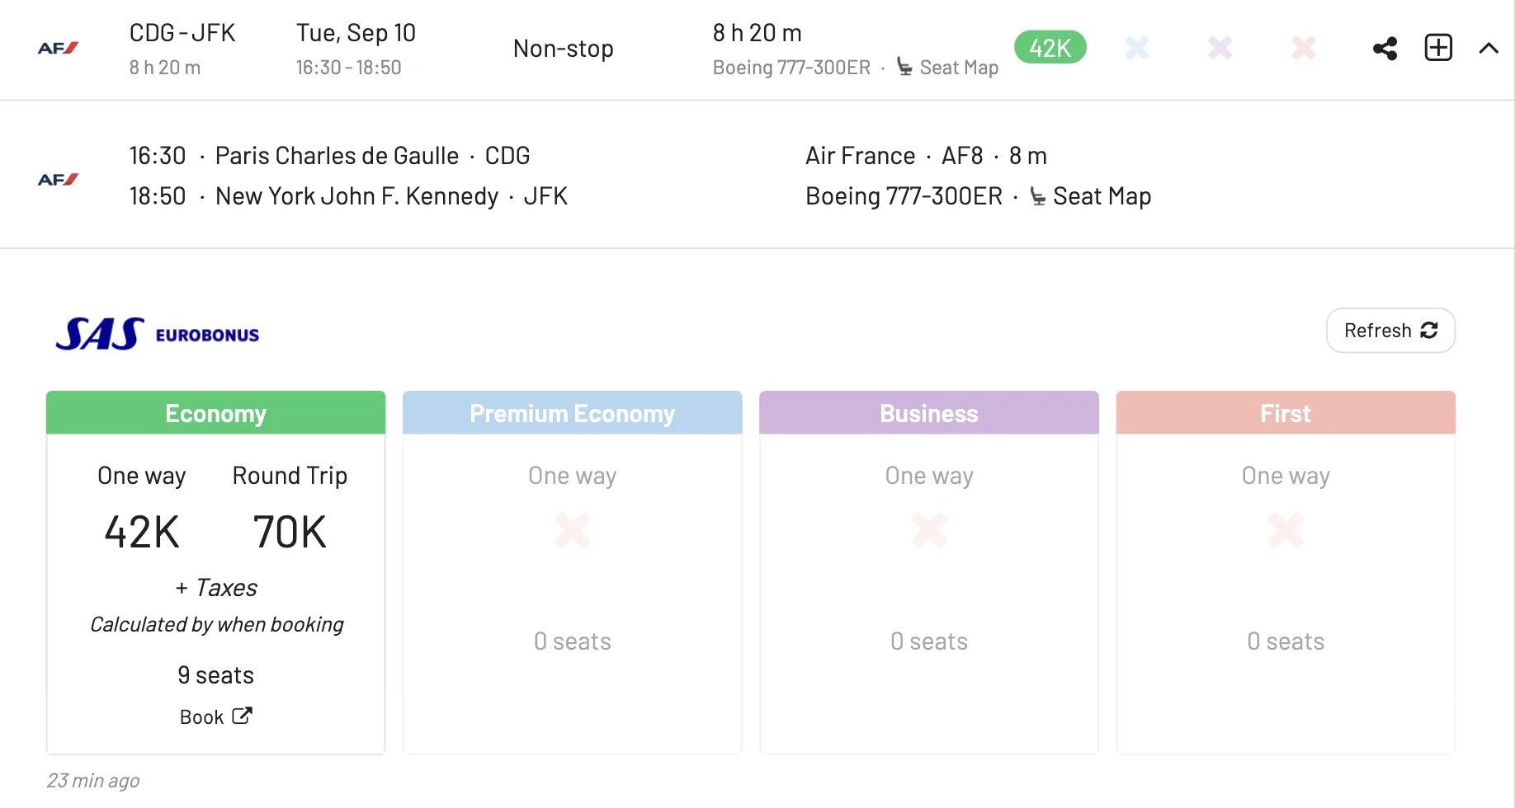Click the green 42K economy badge
Screen dimensions: 1515x808
point(1050,48)
